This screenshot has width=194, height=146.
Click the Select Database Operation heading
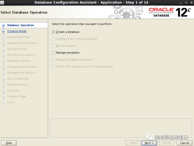click(24, 13)
